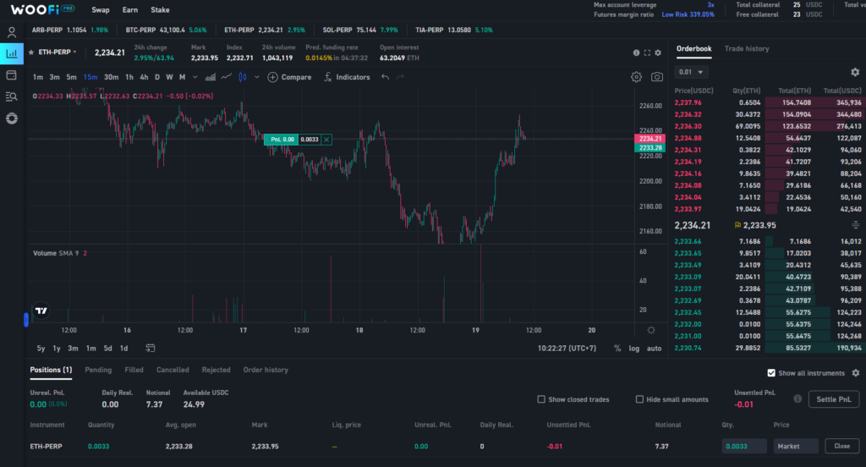
Task: Take a chart snapshot with camera icon
Action: (656, 77)
